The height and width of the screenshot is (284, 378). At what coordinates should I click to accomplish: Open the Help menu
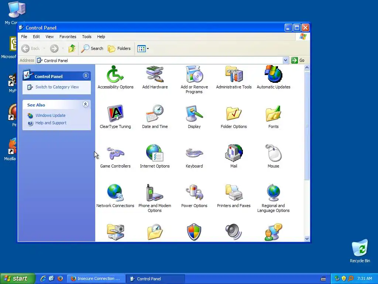coord(101,37)
